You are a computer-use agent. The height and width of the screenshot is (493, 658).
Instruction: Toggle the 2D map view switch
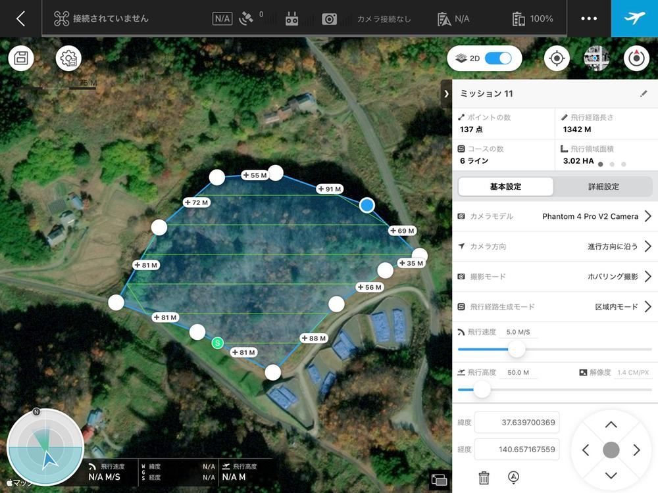[x=498, y=59]
